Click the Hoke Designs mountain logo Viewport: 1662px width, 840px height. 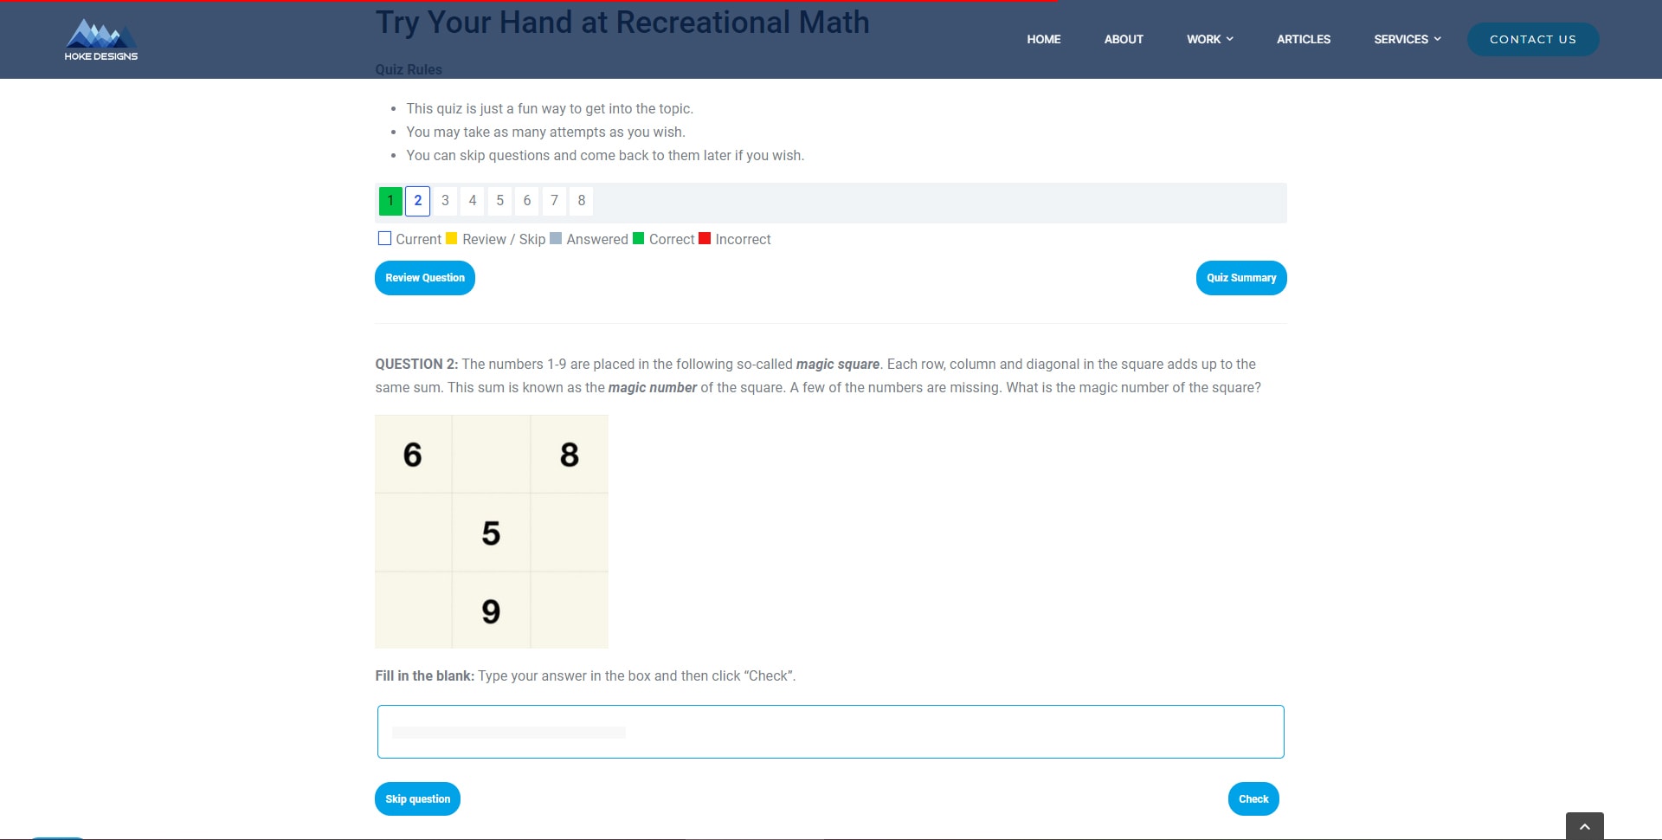pos(101,39)
